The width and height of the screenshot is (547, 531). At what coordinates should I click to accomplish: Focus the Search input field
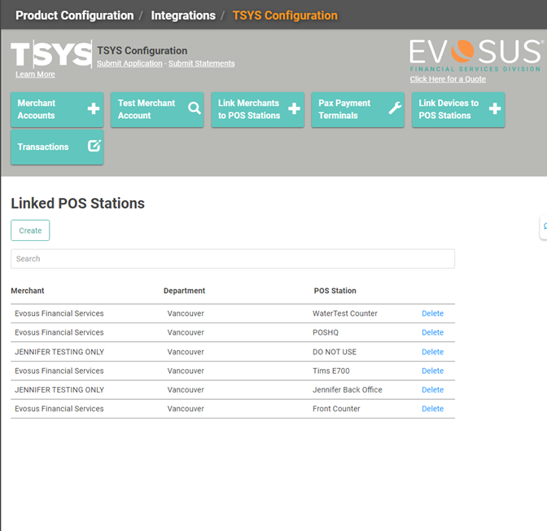click(233, 259)
